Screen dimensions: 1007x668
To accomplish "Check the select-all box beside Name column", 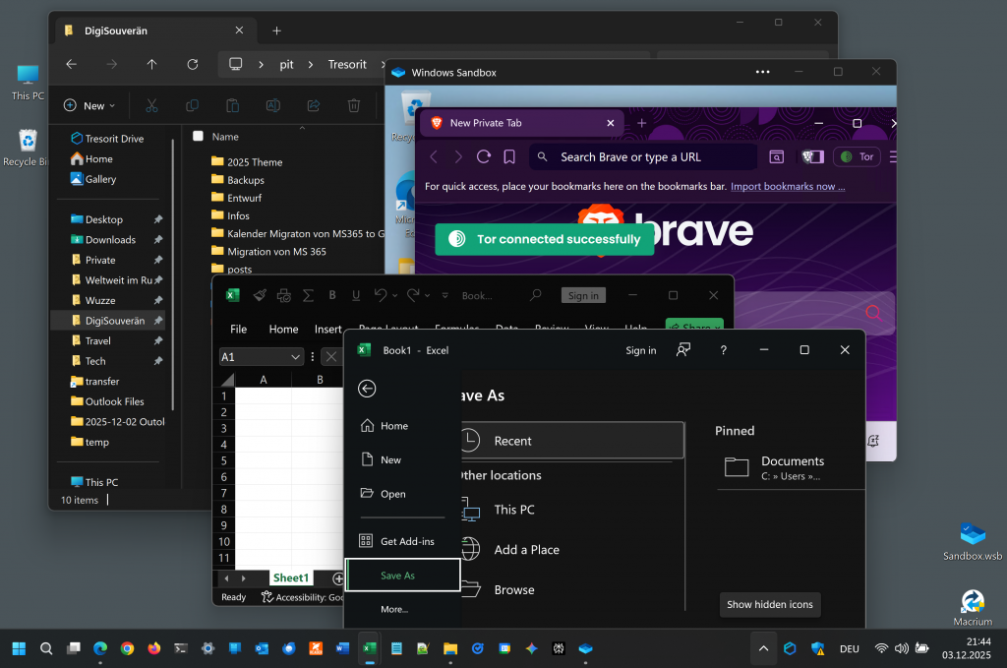I will [198, 137].
